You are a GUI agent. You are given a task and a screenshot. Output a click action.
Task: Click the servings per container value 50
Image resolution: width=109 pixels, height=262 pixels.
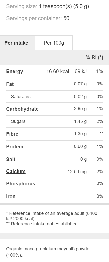66,18
